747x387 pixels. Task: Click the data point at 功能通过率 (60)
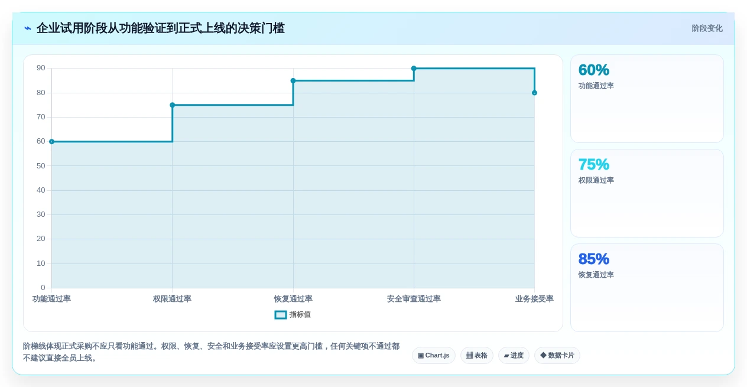(x=51, y=142)
